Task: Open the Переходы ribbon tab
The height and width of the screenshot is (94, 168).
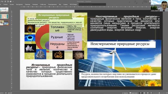Action: [x=27, y=4]
